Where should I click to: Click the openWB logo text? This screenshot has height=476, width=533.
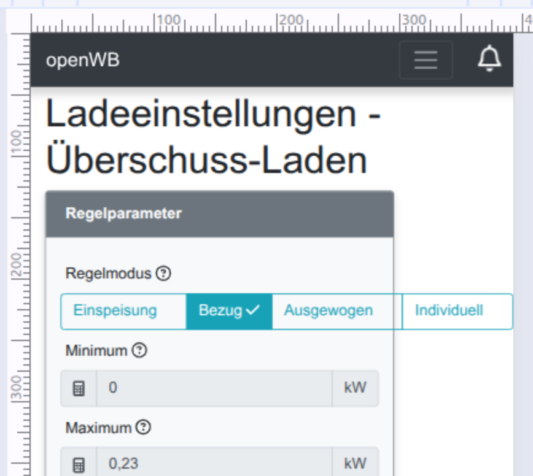coord(82,60)
